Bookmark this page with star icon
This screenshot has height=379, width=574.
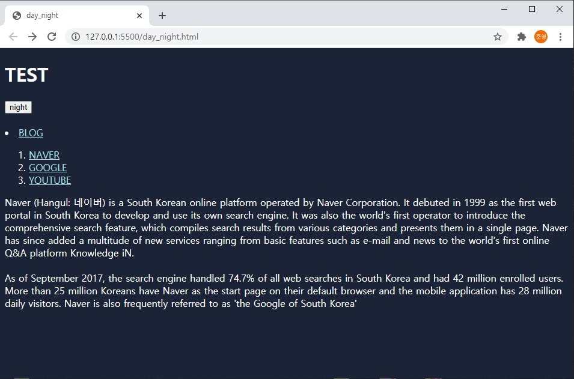click(x=497, y=37)
